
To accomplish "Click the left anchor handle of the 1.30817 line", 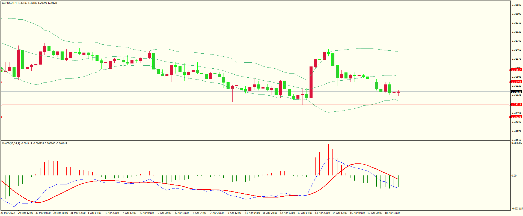I will [1, 70].
